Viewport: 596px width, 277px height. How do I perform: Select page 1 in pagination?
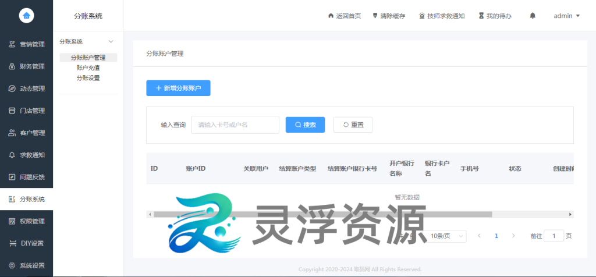496,236
